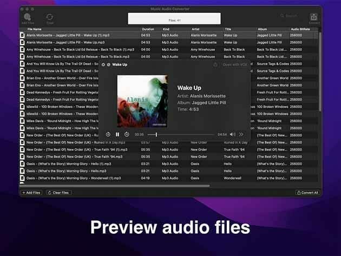Screen dimensions: 341x256
Task: Click the double-arrow icon beside the speaker
Action: 241,134
